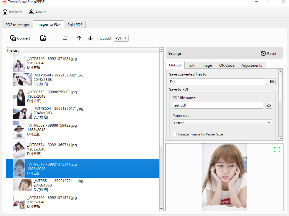Open the Adjustments settings tab

point(252,65)
